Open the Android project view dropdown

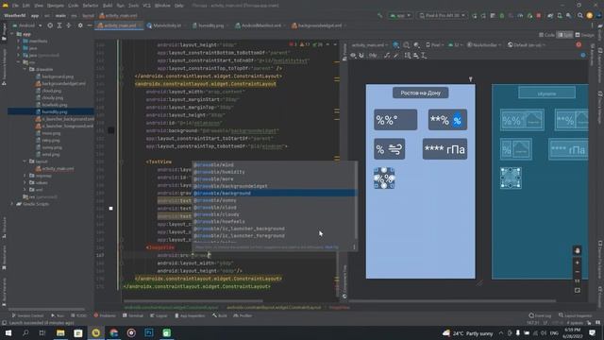tap(27, 25)
